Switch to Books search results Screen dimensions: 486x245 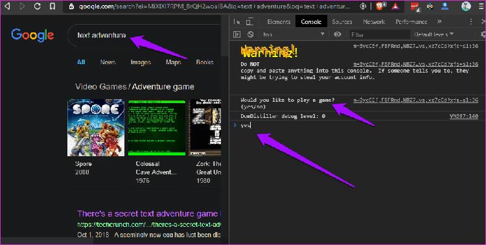click(x=205, y=62)
